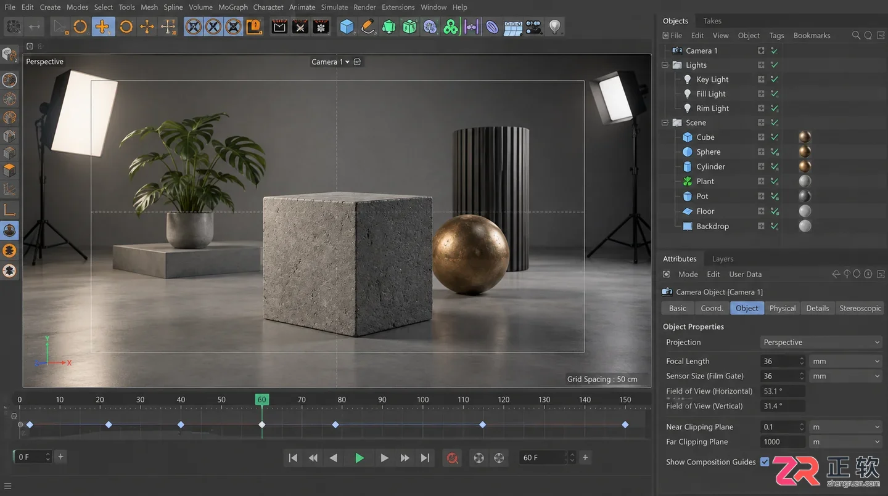Open the Spline pen tool
Screen dimensions: 888x496
[x=368, y=26]
